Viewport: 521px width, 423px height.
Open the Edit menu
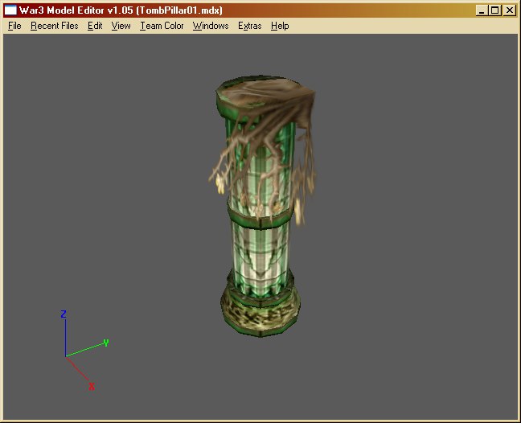click(x=95, y=26)
